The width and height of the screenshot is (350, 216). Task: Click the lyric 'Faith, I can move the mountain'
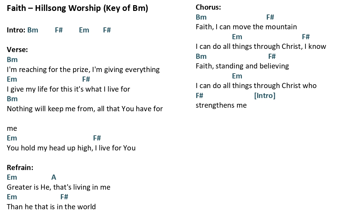click(246, 27)
